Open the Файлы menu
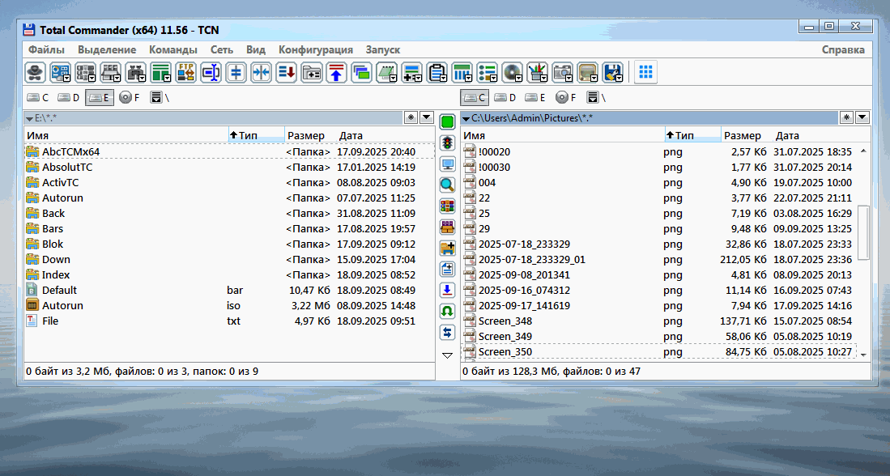This screenshot has height=476, width=890. point(46,50)
